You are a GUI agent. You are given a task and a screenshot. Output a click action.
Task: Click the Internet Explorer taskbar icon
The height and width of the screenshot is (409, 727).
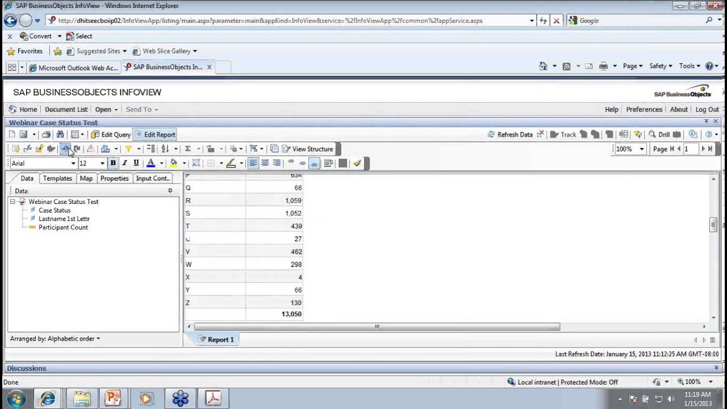(48, 398)
